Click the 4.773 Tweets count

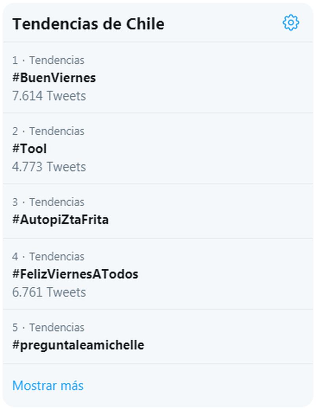(x=49, y=167)
